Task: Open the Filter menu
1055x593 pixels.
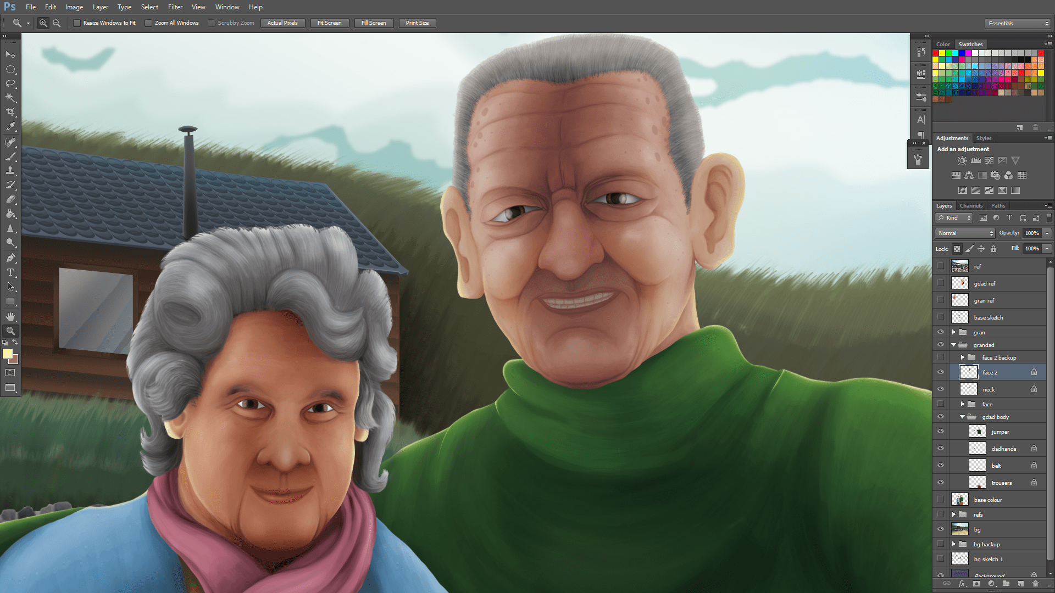Action: 175,7
